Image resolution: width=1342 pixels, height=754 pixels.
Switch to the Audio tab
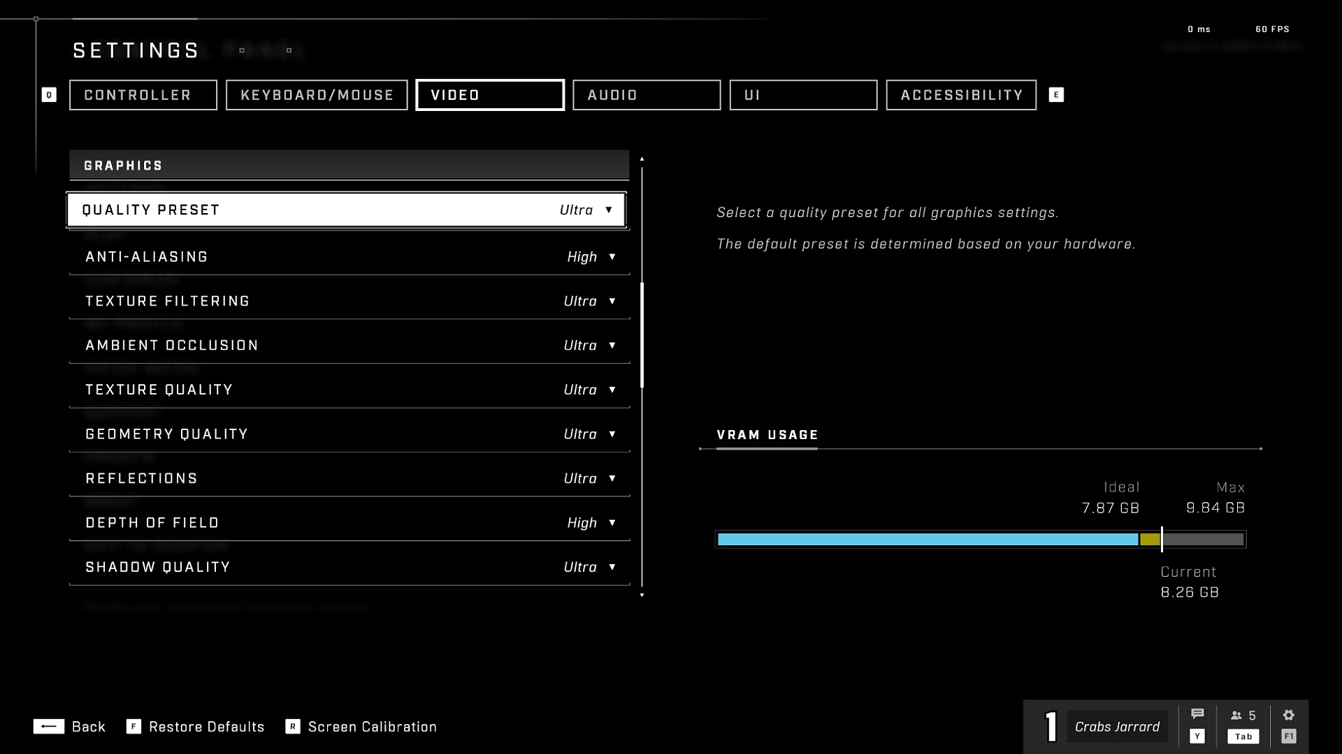pyautogui.click(x=646, y=95)
